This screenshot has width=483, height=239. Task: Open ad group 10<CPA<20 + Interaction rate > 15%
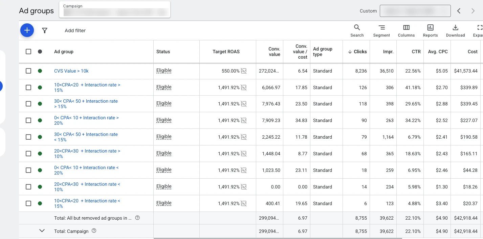[87, 87]
